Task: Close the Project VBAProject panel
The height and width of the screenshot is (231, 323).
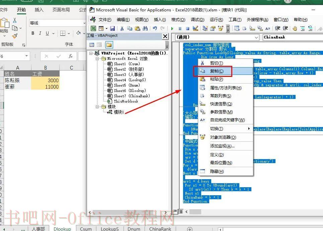Action: point(165,36)
